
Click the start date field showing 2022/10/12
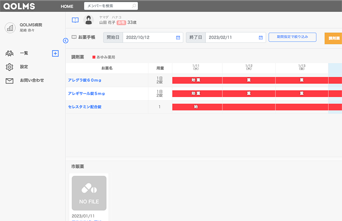point(149,38)
